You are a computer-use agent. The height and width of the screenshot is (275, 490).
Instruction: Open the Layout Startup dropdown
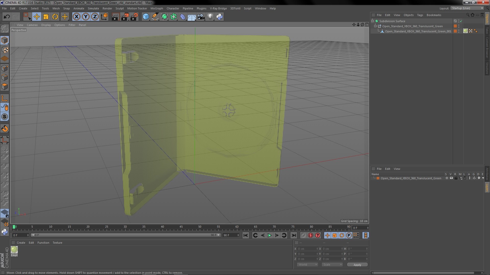pos(467,8)
